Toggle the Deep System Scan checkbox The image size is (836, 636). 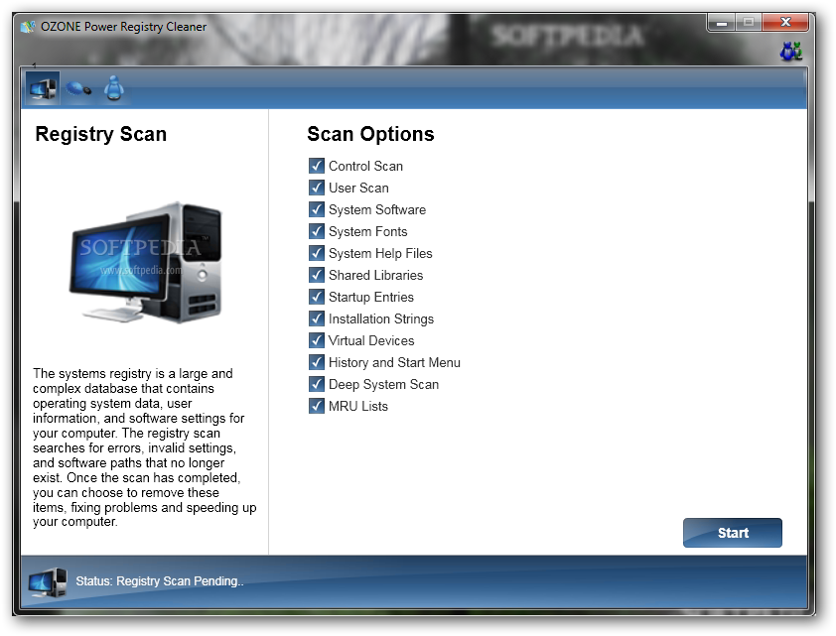point(317,384)
